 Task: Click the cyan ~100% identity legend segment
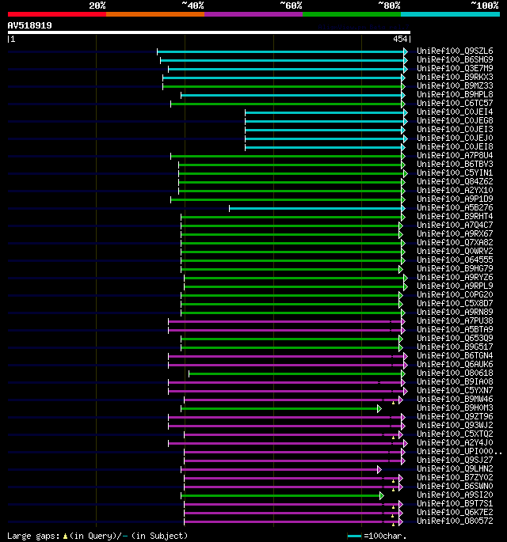450,14
